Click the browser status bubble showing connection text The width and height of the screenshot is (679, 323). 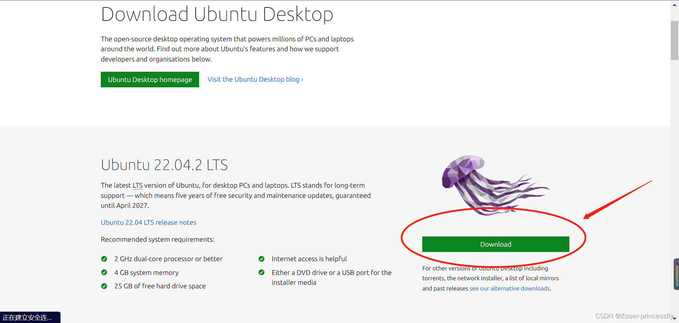[x=30, y=317]
